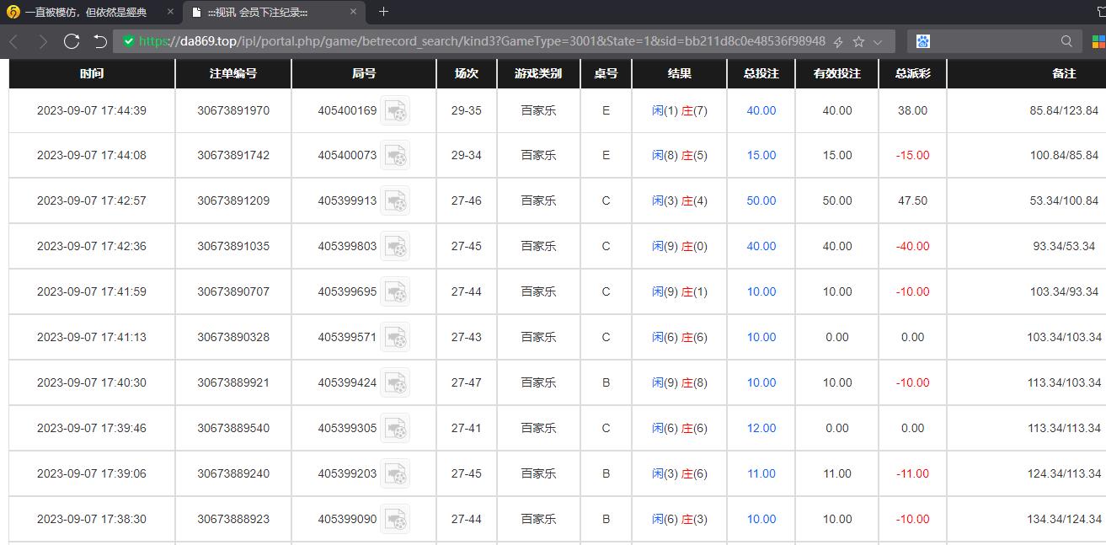Click the 备注 column header
This screenshot has width=1106, height=545.
1027,73
